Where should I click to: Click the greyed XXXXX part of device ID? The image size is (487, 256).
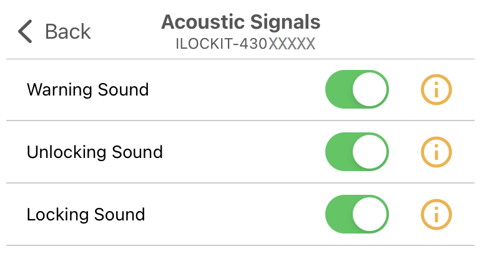point(292,44)
